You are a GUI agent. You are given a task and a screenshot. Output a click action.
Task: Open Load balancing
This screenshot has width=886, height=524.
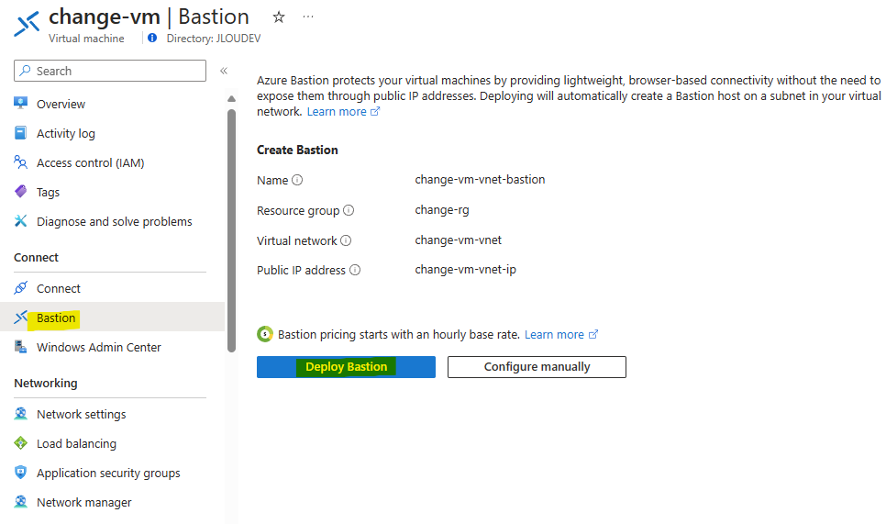(x=76, y=444)
